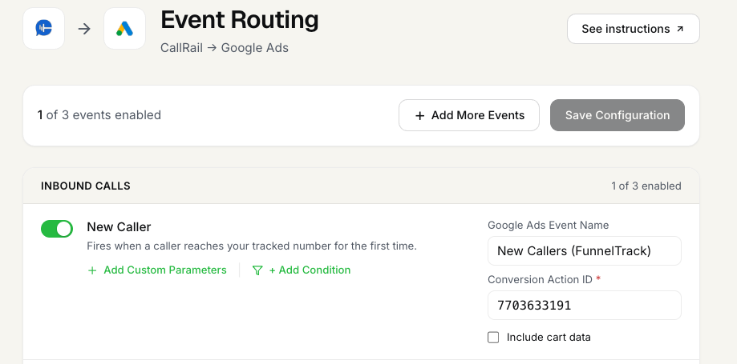Screen dimensions: 737x364
Task: Click Save Configuration button
Action: click(x=618, y=115)
